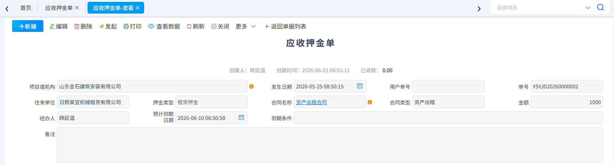Click the 删除 trash icon

pyautogui.click(x=77, y=26)
